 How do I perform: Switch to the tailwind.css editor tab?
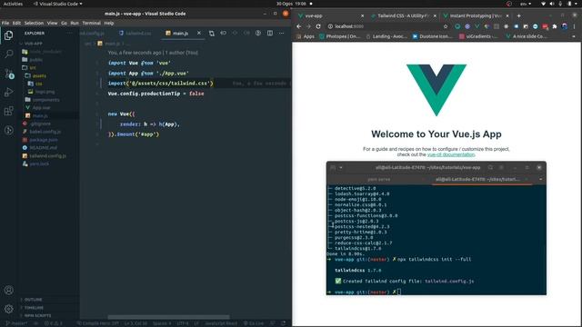[135, 34]
